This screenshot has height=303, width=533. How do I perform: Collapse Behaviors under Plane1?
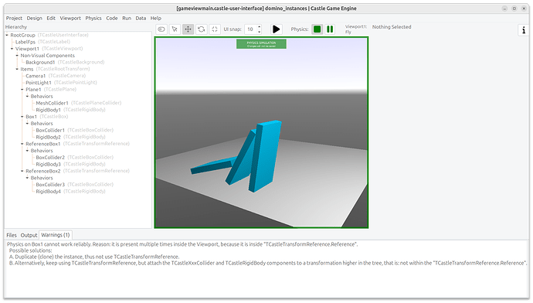[27, 97]
